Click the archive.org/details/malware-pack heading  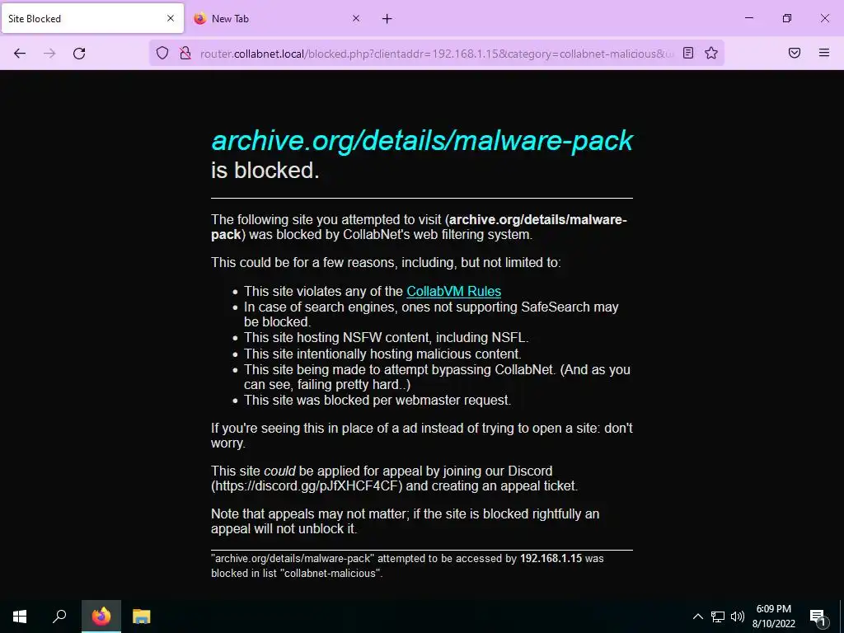(x=422, y=140)
